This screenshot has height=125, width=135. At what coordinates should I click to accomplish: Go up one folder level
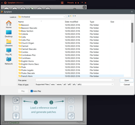70,16
